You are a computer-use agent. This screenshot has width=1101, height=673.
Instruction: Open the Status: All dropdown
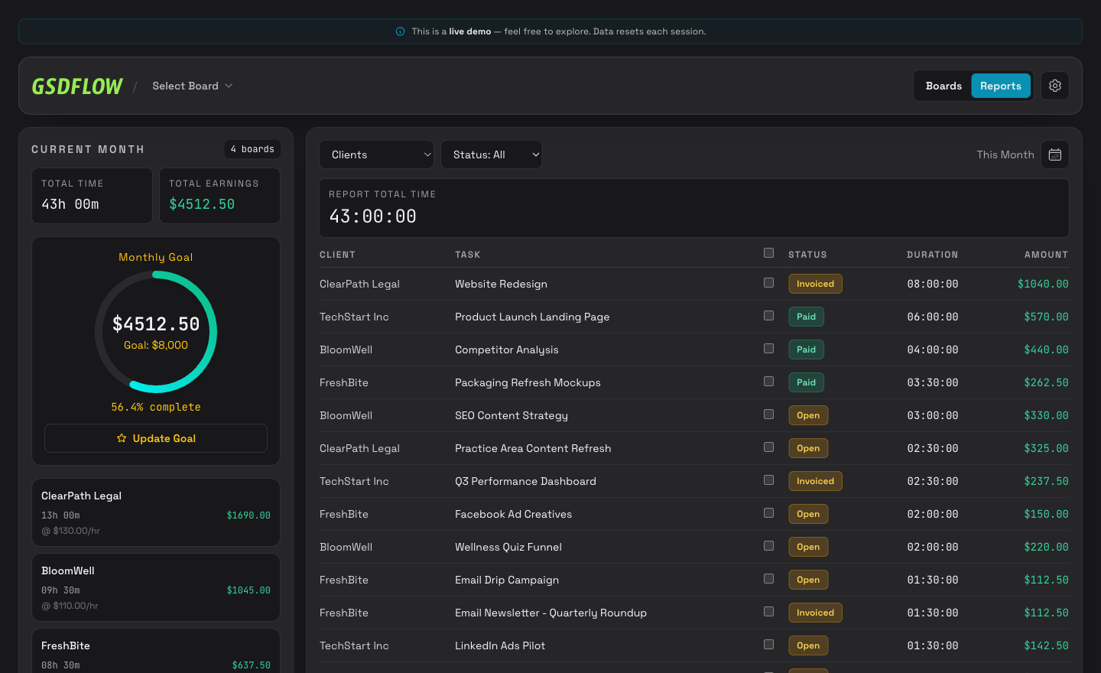pos(491,154)
